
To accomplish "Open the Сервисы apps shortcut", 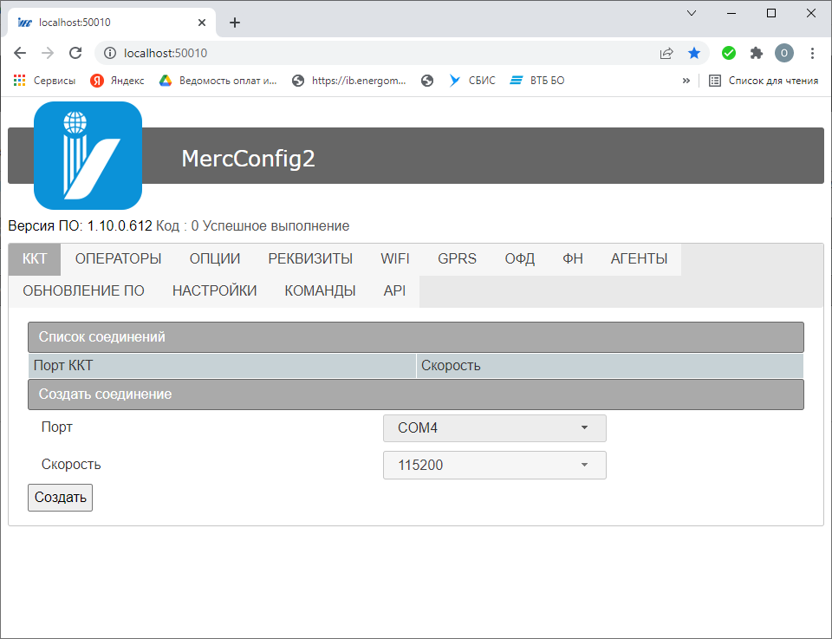I will click(x=44, y=81).
